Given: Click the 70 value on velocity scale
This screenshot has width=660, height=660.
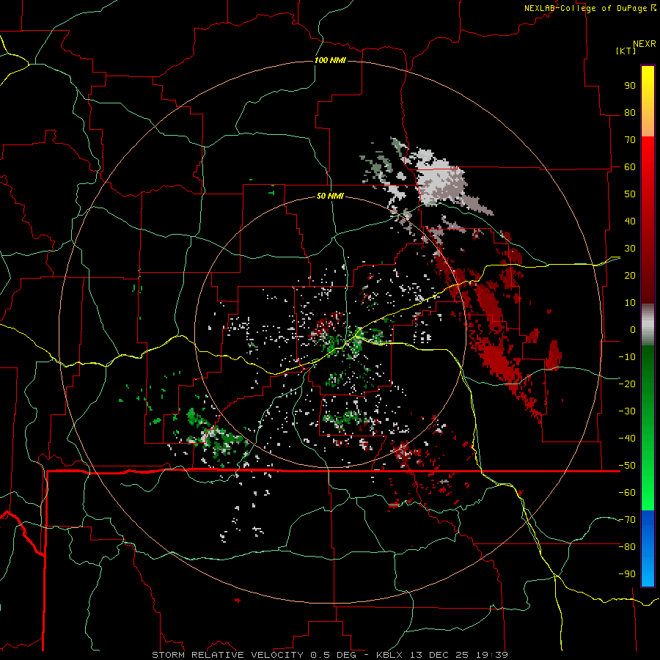Looking at the screenshot, I should click(x=630, y=140).
